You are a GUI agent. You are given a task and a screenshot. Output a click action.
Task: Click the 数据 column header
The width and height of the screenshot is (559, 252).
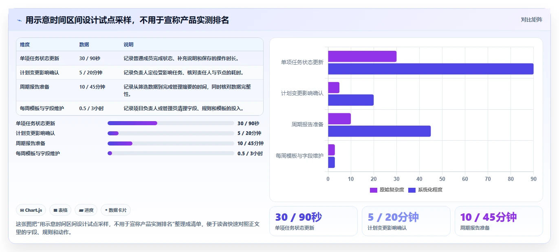84,45
